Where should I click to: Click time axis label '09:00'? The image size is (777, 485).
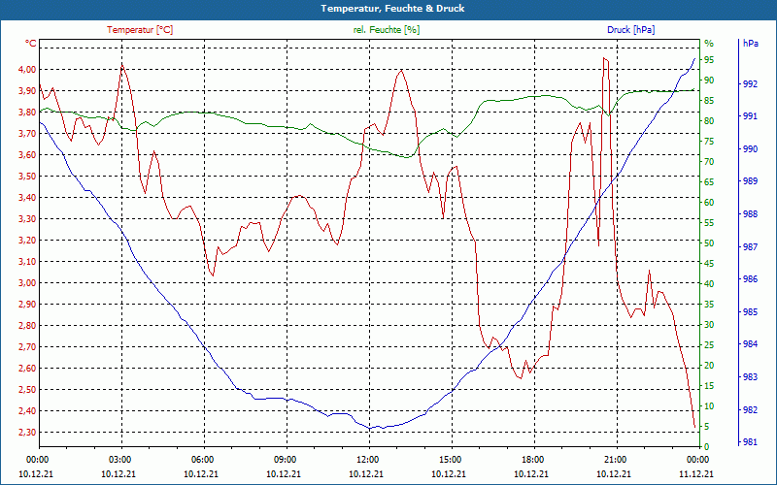pyautogui.click(x=284, y=460)
